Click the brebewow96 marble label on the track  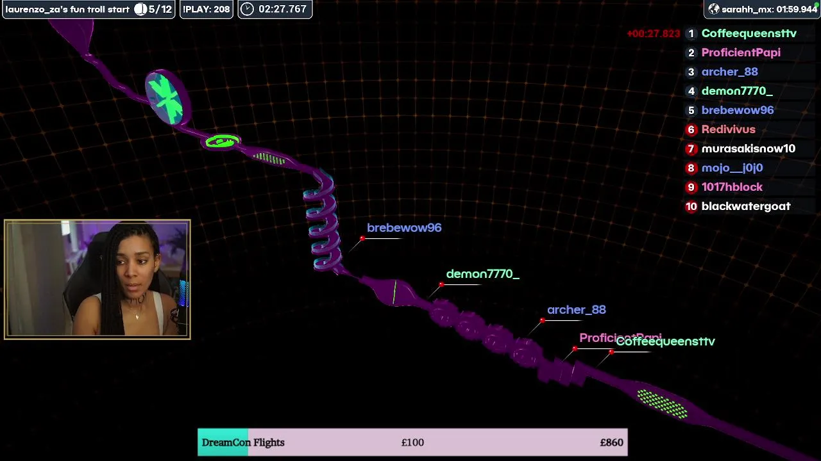point(404,228)
